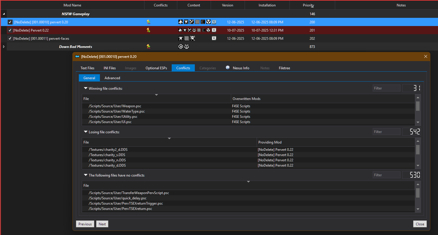Click crossed-tools icon in Pervert 0.22 row
438x235 pixels.
pyautogui.click(x=190, y=30)
